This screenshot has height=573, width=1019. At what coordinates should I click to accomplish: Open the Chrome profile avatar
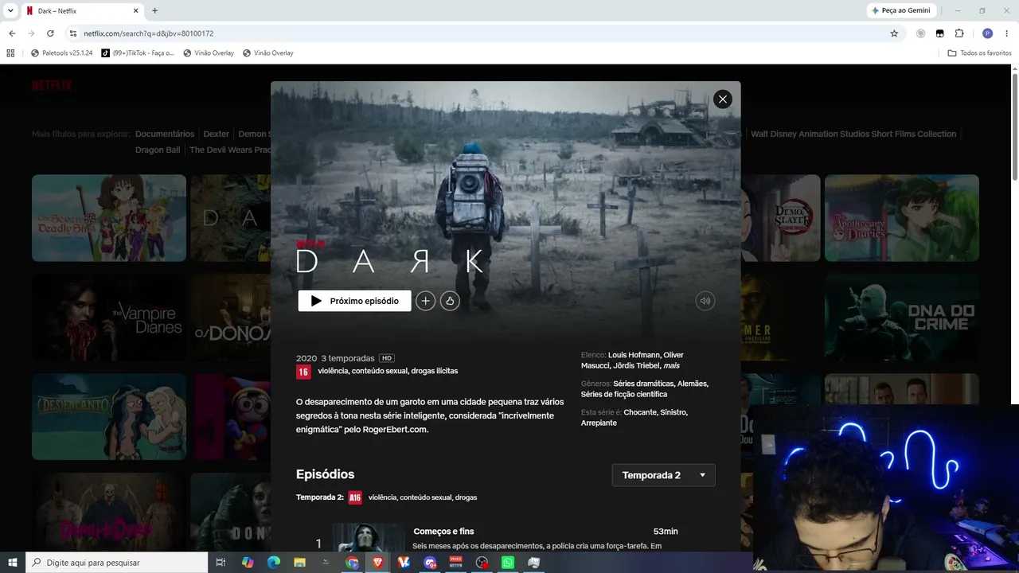pos(987,33)
